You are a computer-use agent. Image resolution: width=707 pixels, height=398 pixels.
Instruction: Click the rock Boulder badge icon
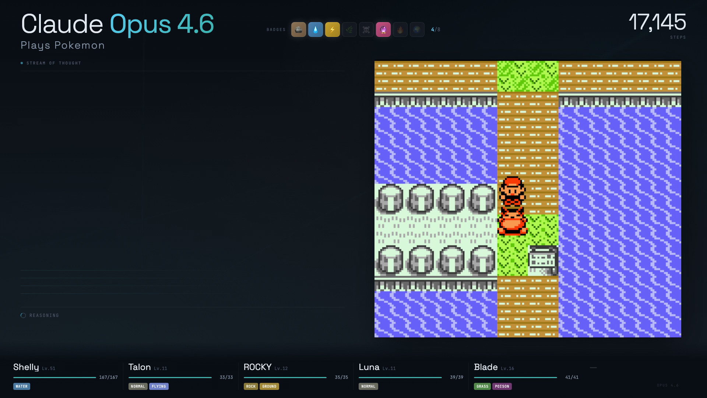pyautogui.click(x=298, y=29)
